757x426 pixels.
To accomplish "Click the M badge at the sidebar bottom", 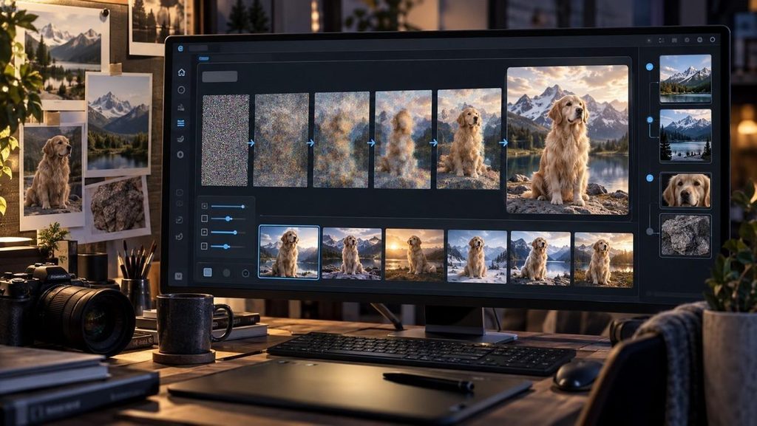I will pos(178,276).
